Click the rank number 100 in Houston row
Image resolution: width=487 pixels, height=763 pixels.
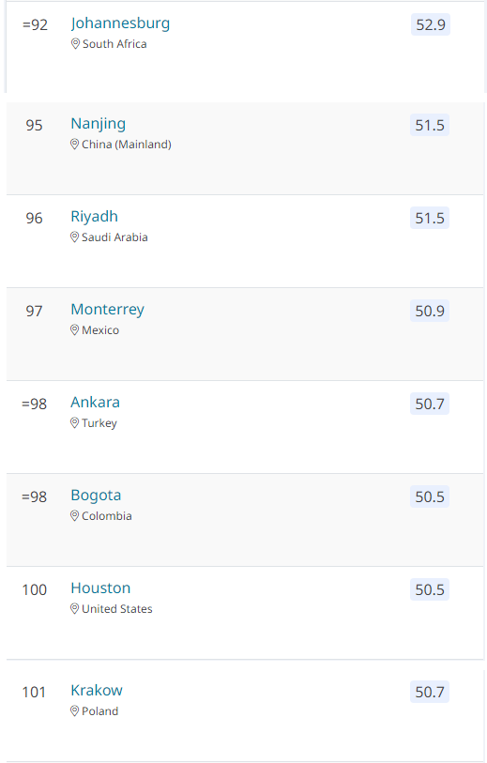(35, 589)
